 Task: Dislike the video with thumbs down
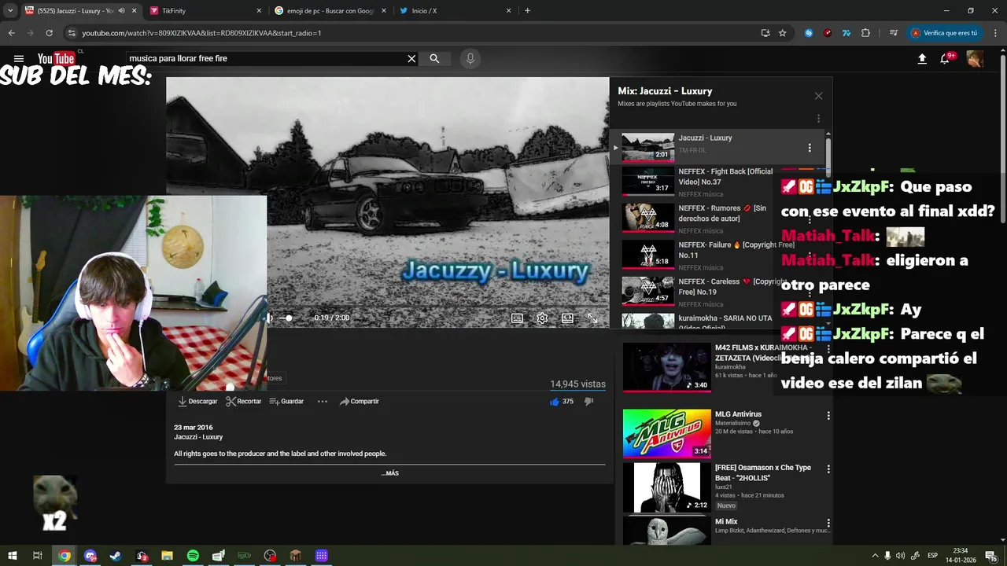(x=588, y=402)
